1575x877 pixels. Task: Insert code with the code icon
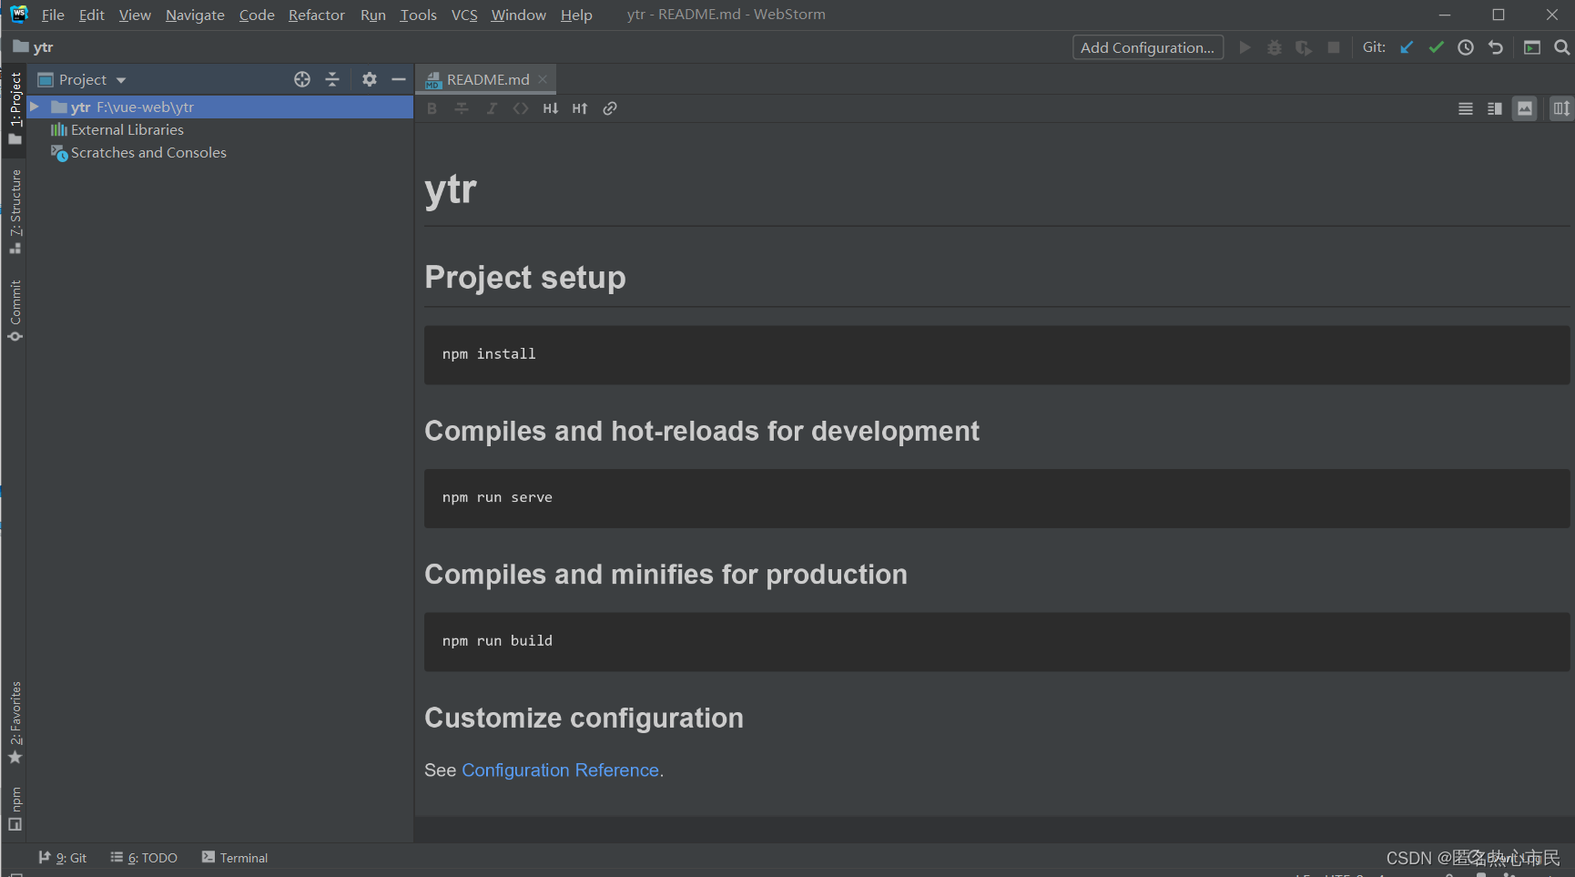click(x=521, y=108)
